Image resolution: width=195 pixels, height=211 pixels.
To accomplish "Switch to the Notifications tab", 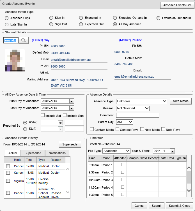I will 57,153.
